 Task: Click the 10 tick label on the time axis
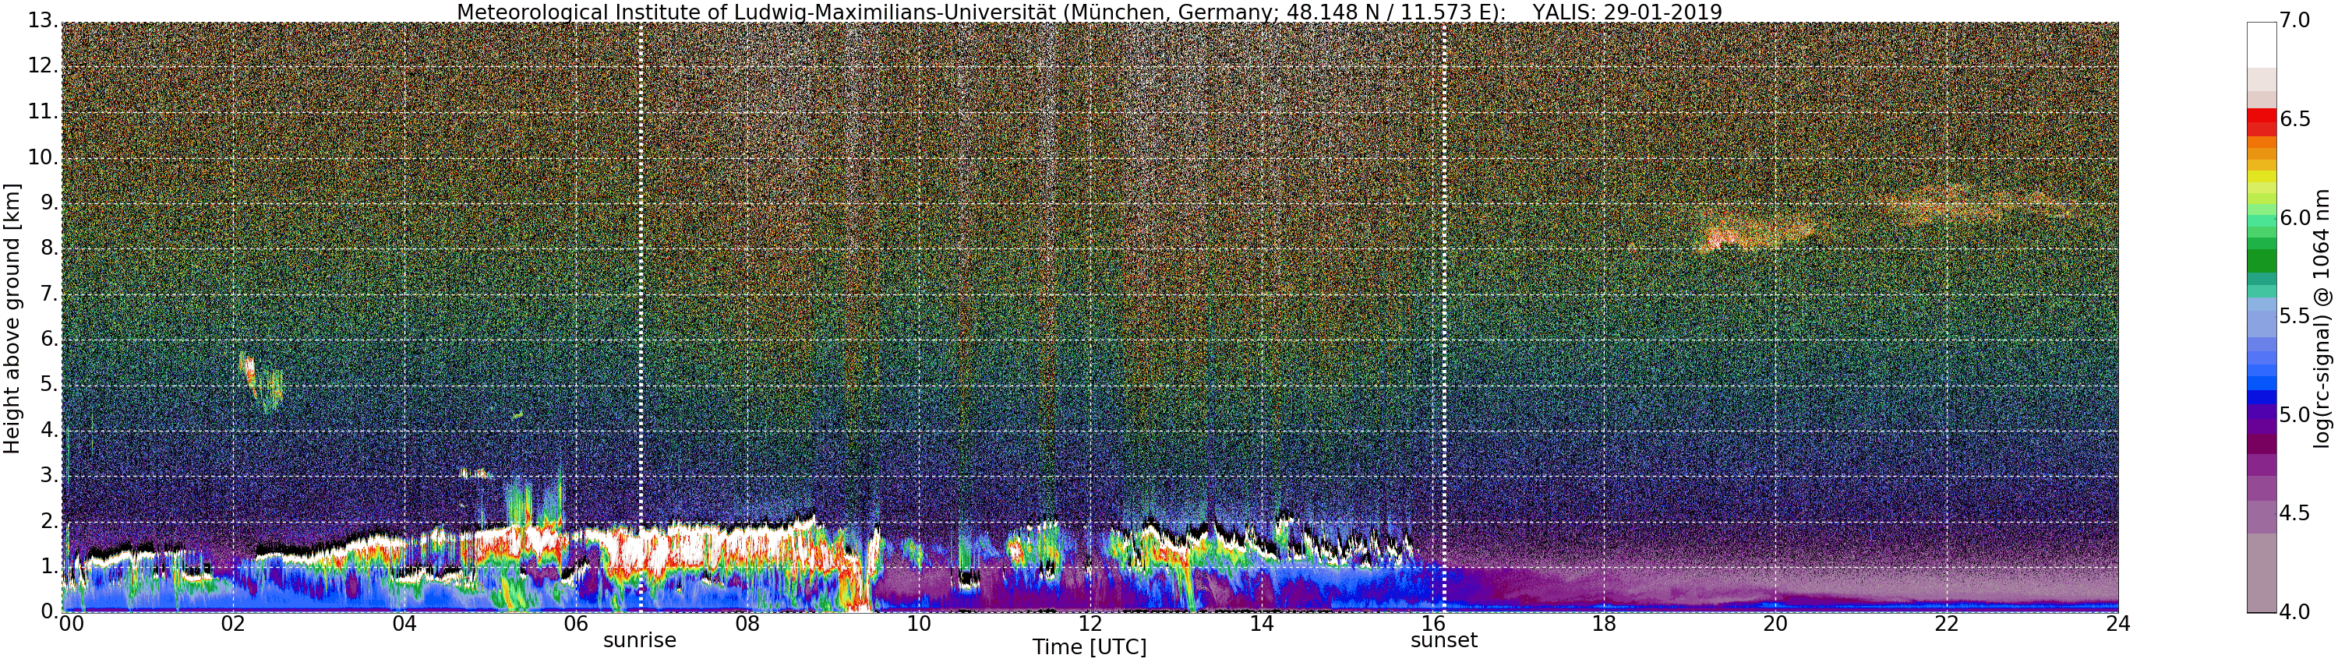coord(920,624)
